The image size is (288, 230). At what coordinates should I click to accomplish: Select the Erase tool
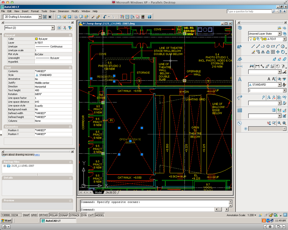[253, 52]
